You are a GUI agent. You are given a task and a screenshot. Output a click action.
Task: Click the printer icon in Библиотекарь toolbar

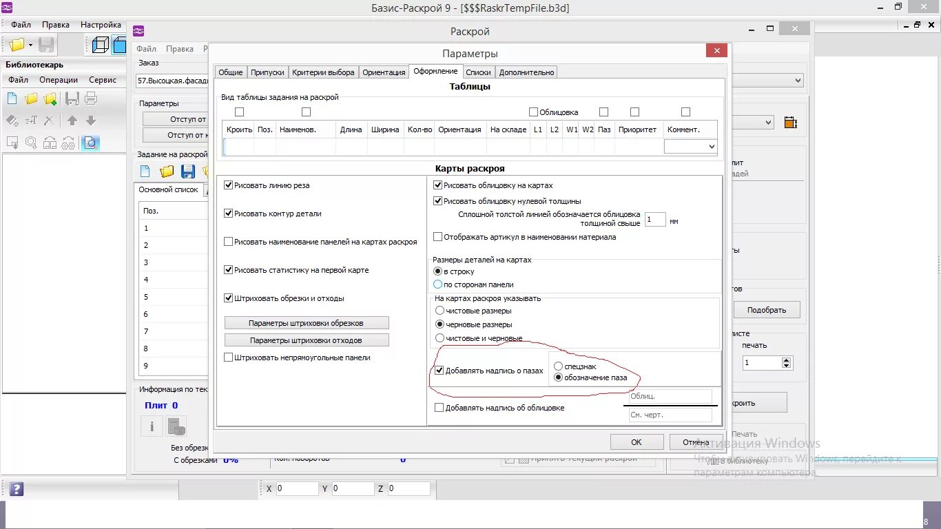click(90, 98)
